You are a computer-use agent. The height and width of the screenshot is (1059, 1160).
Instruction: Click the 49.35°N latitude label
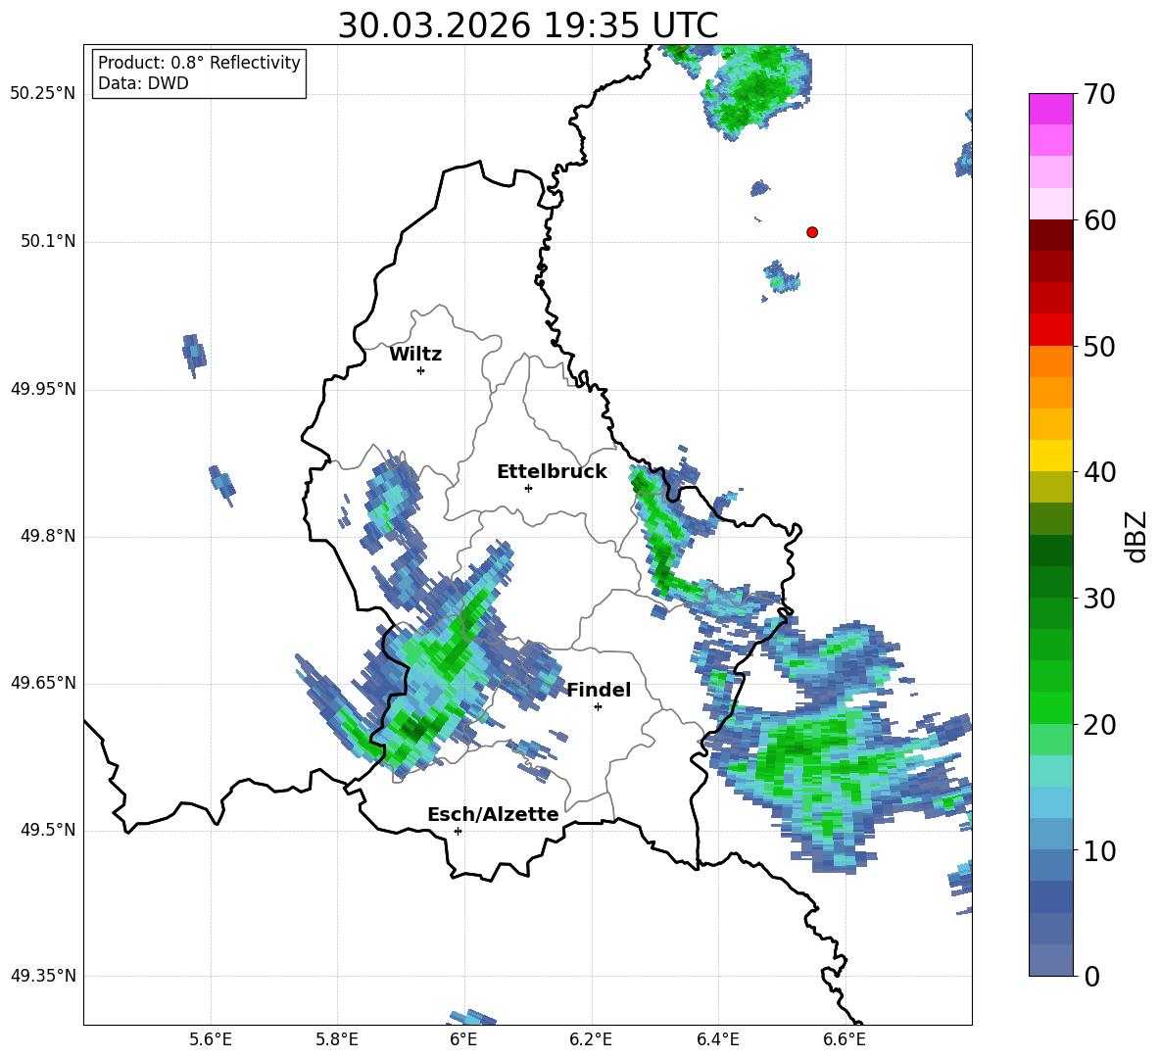pos(43,976)
